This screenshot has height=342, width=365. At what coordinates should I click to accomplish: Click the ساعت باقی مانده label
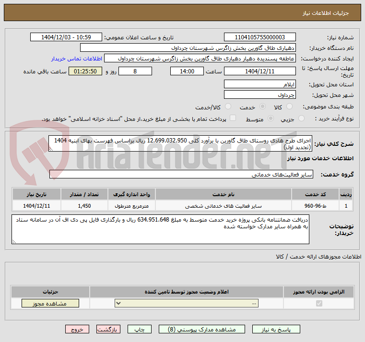(x=45, y=71)
